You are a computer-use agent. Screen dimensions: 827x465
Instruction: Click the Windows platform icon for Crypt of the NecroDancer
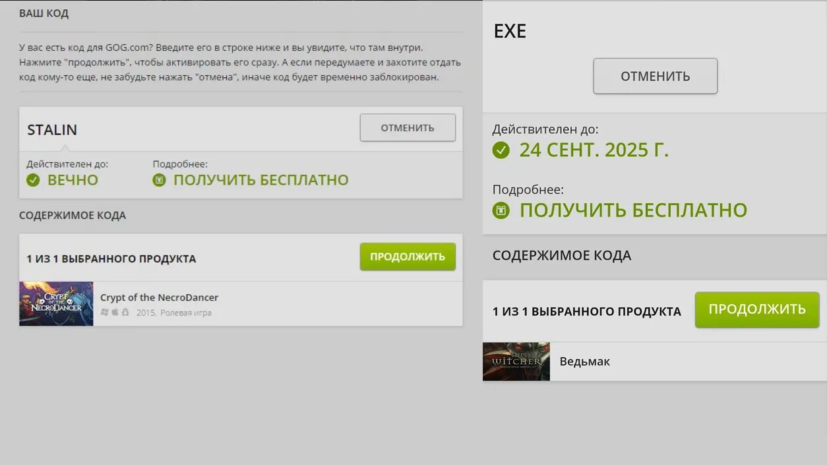[106, 312]
